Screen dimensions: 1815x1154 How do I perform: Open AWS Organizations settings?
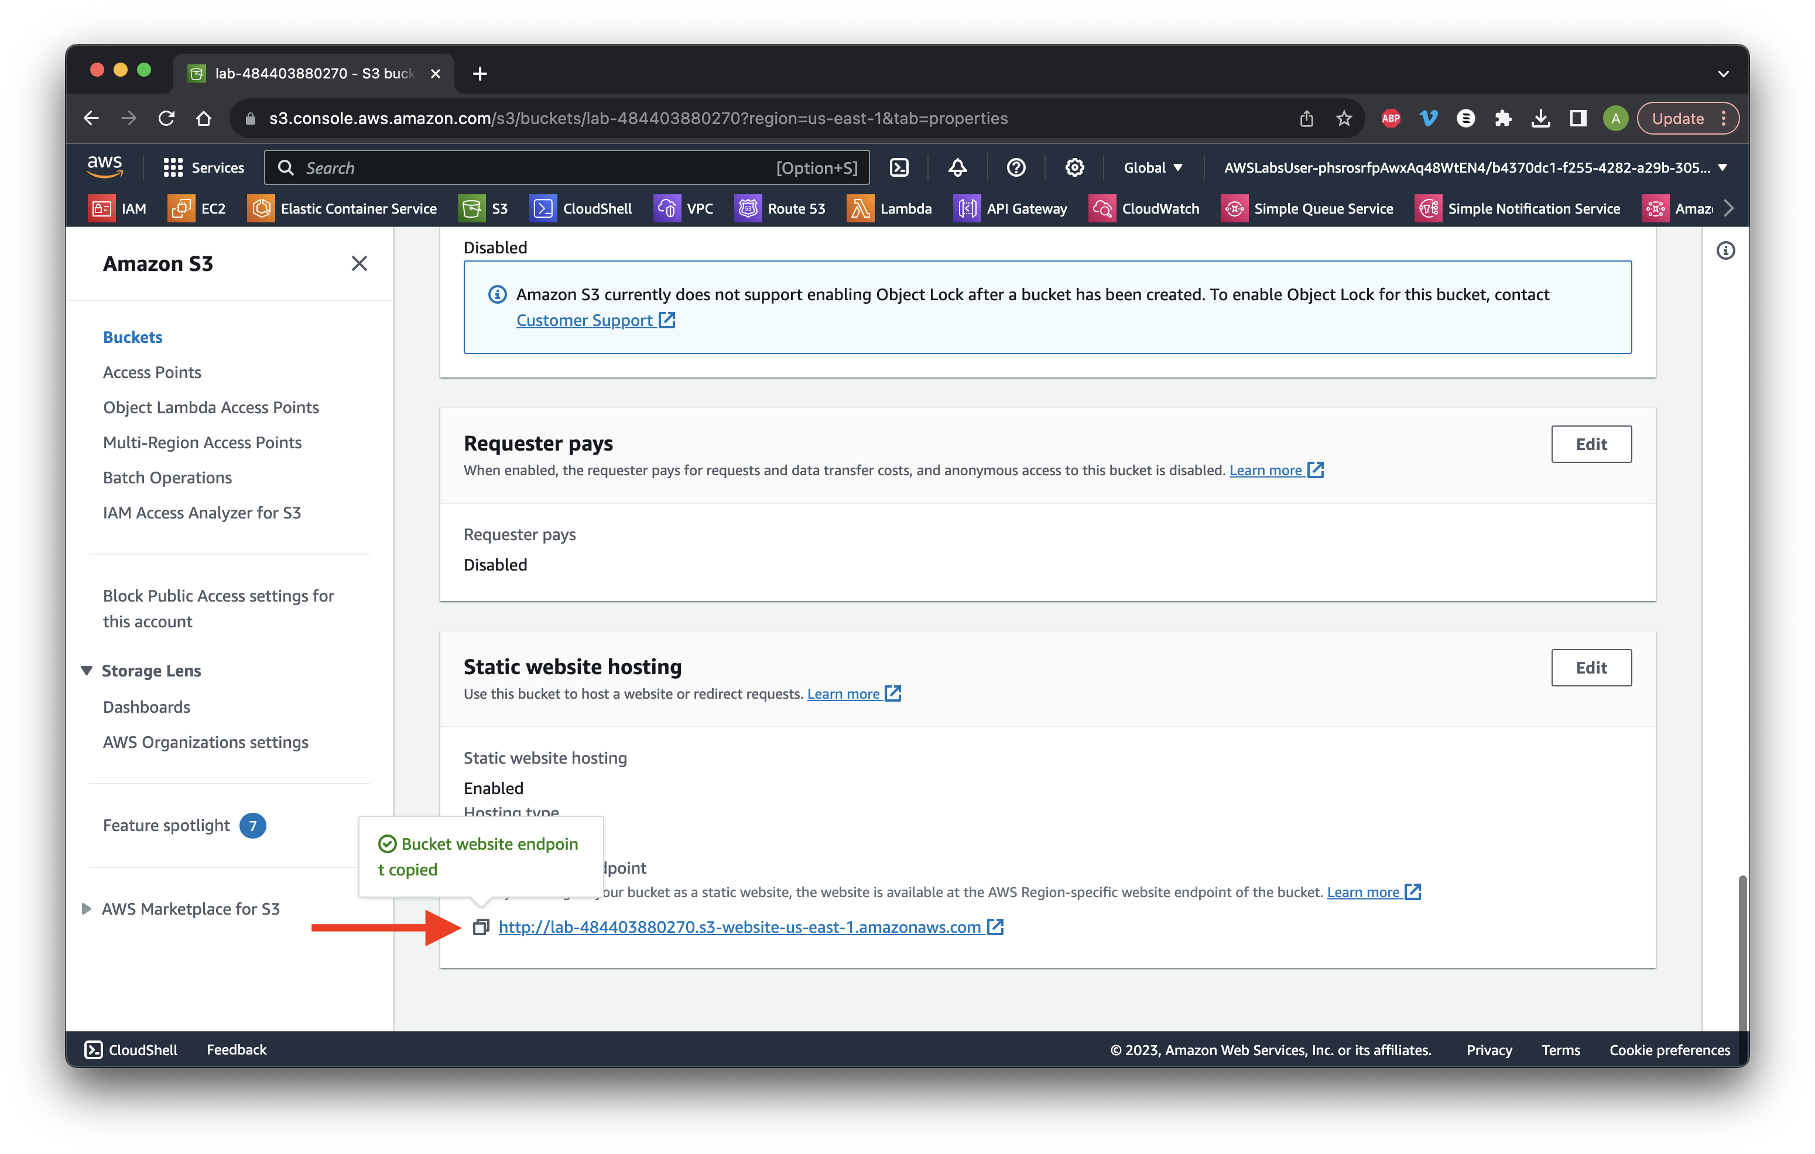click(x=206, y=743)
